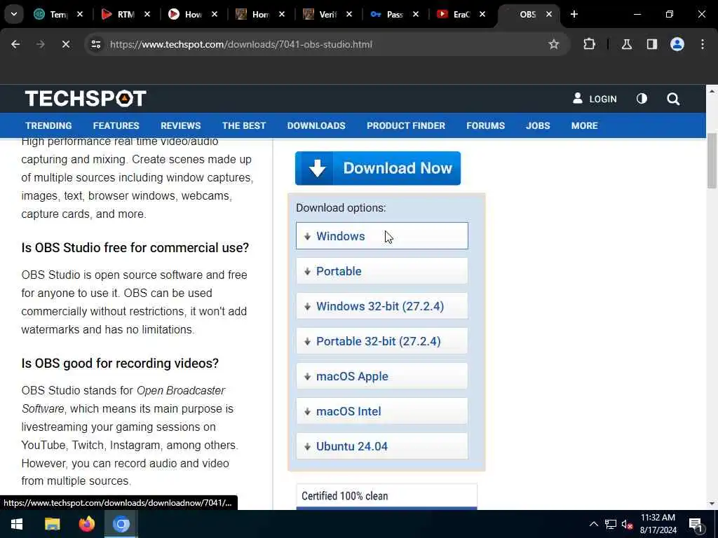Screen dimensions: 718x538
Task: View site information icon in address bar
Action: 95,44
